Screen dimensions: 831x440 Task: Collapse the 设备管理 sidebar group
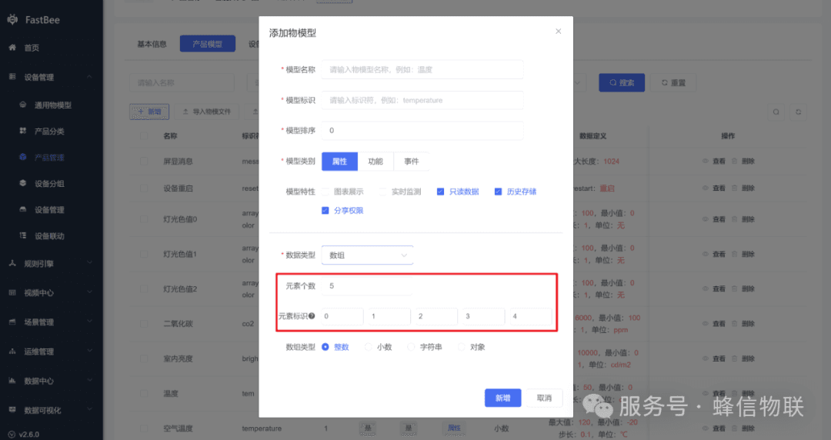tap(89, 77)
